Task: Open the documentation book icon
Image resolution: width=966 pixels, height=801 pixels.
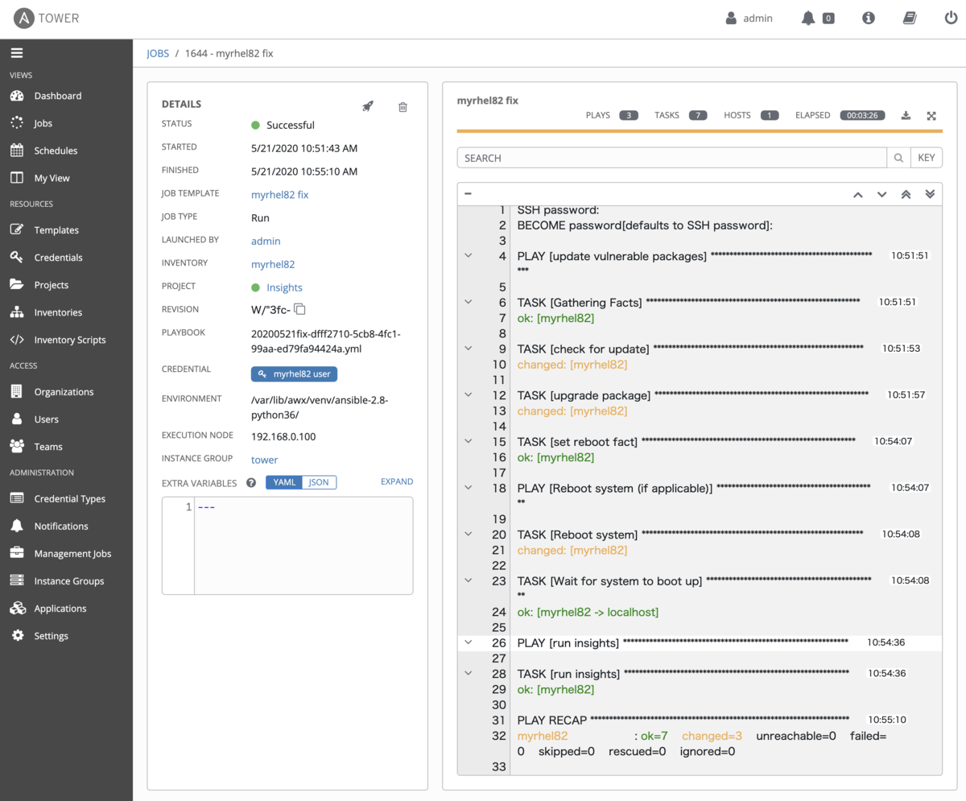Action: coord(910,18)
